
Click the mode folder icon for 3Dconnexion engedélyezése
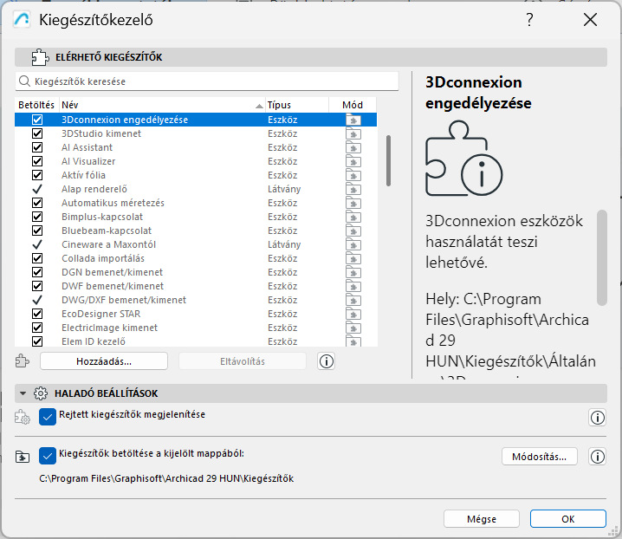(353, 120)
